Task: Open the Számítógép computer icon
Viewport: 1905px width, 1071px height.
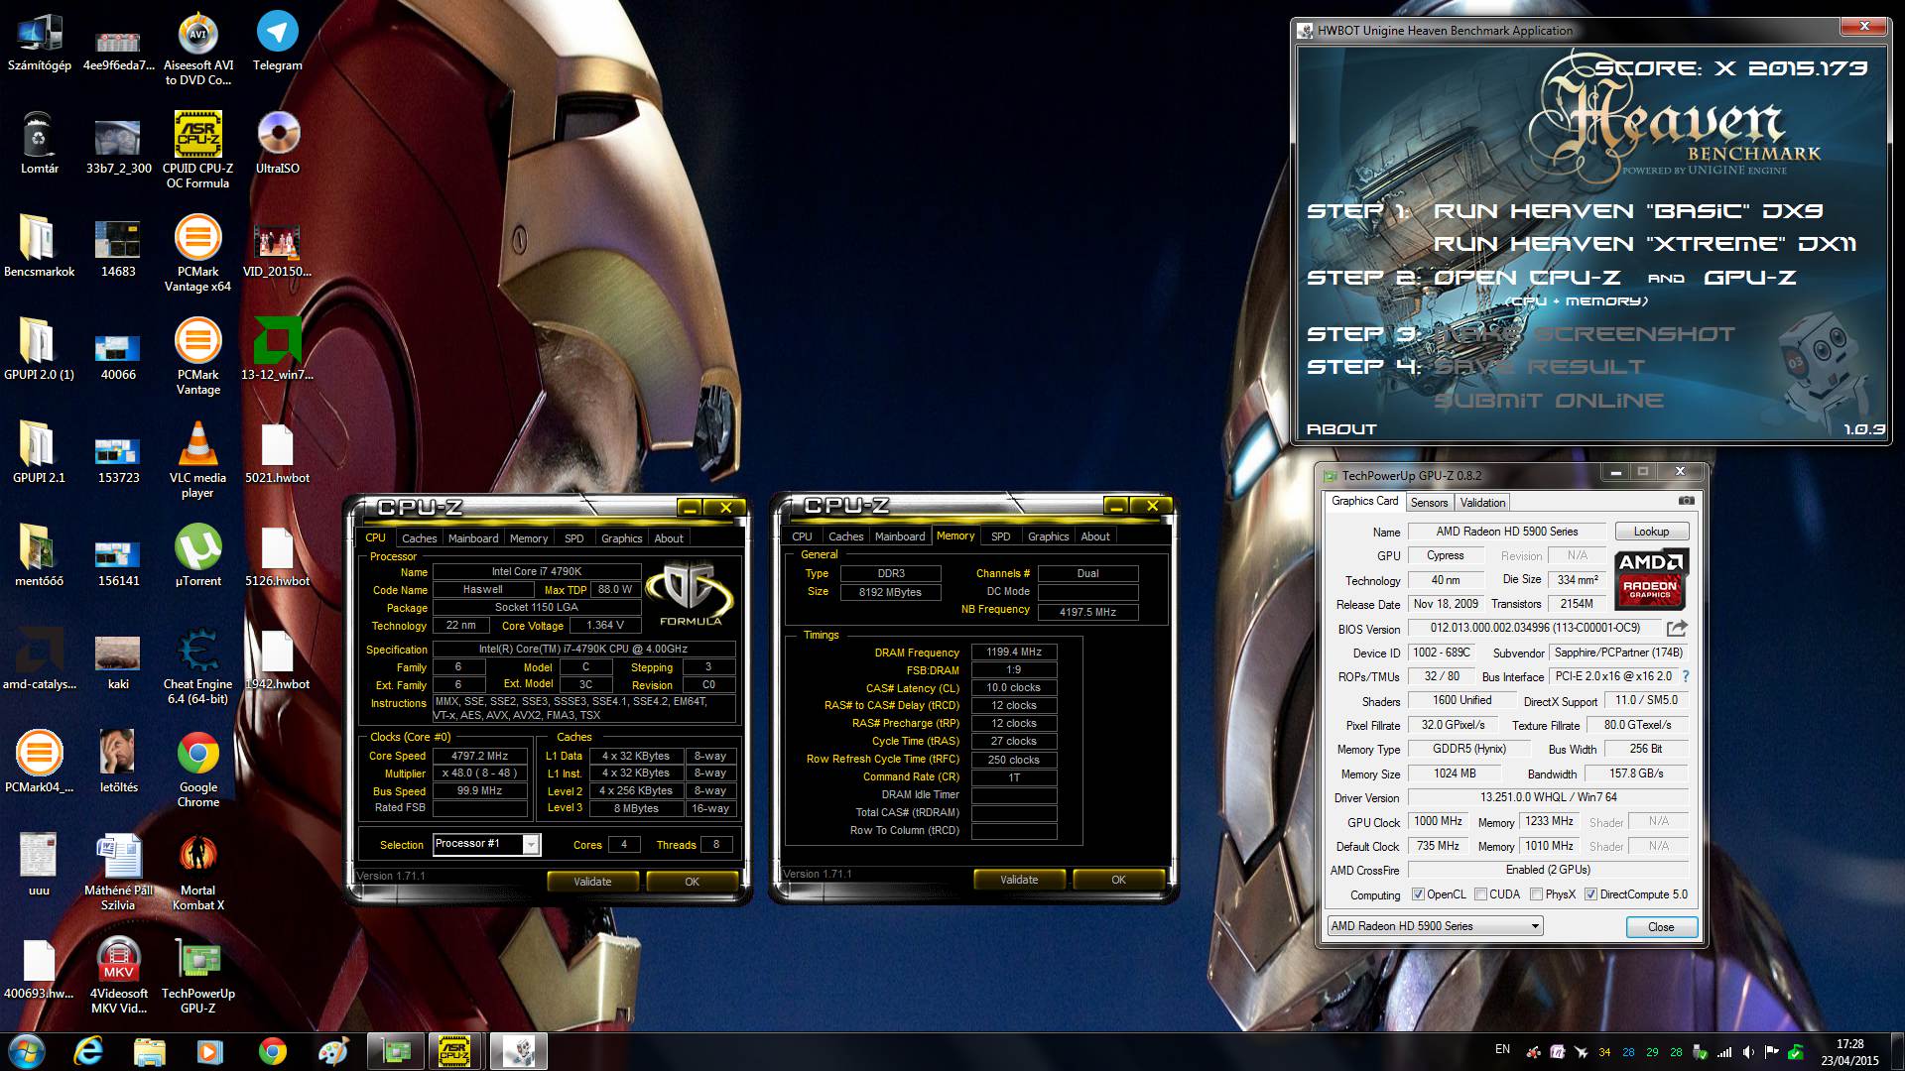Action: pos(39,41)
